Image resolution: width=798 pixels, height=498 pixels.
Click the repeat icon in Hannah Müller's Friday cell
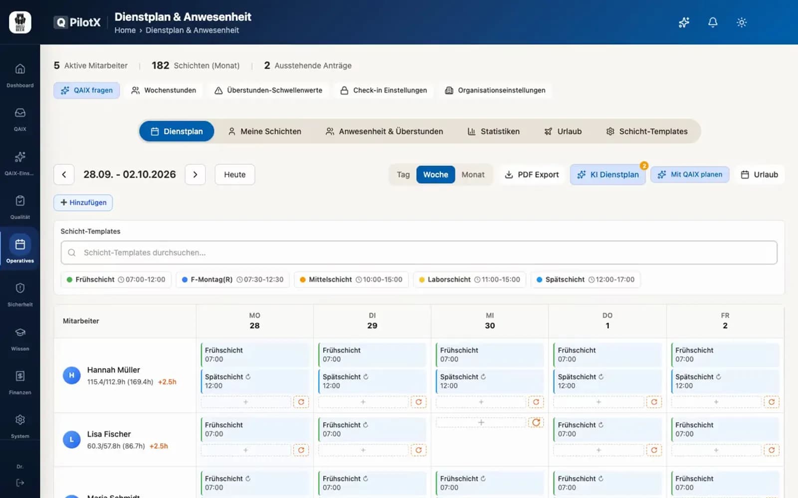click(x=772, y=402)
